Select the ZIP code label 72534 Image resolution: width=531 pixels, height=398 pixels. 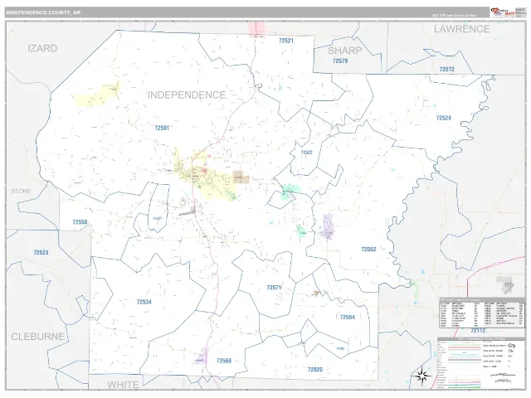pos(144,302)
